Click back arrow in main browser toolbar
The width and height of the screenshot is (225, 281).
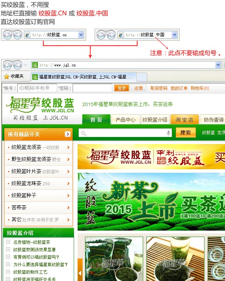(8, 65)
